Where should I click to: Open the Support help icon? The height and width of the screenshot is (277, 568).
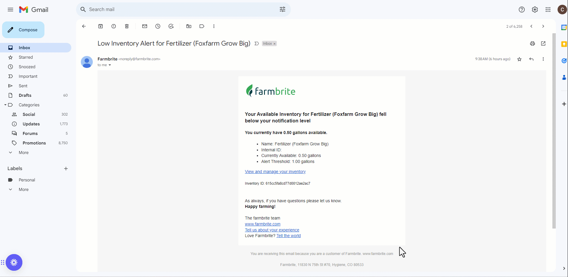[x=522, y=10]
